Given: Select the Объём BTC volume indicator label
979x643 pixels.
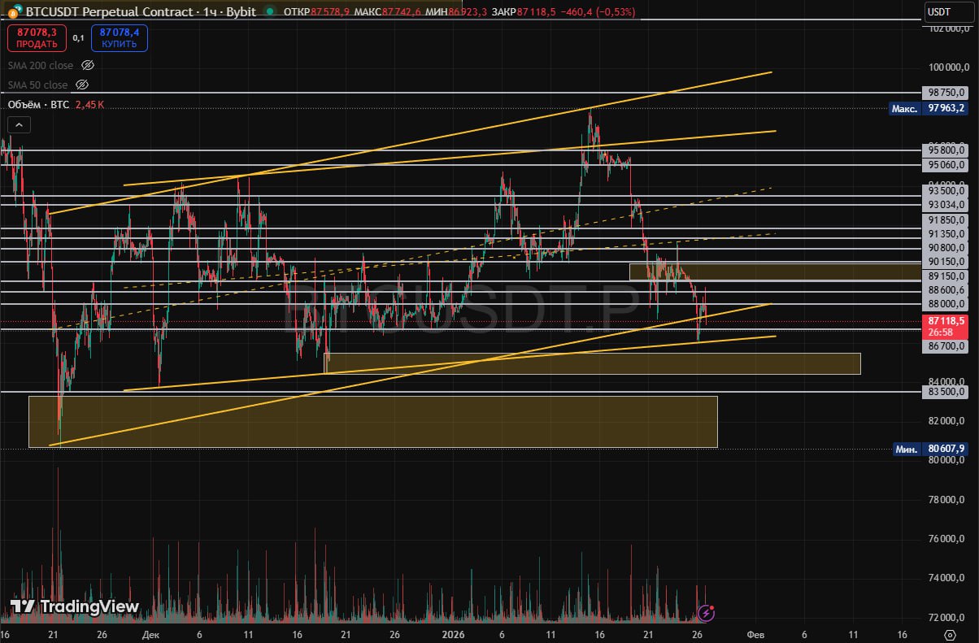Looking at the screenshot, I should click(38, 105).
